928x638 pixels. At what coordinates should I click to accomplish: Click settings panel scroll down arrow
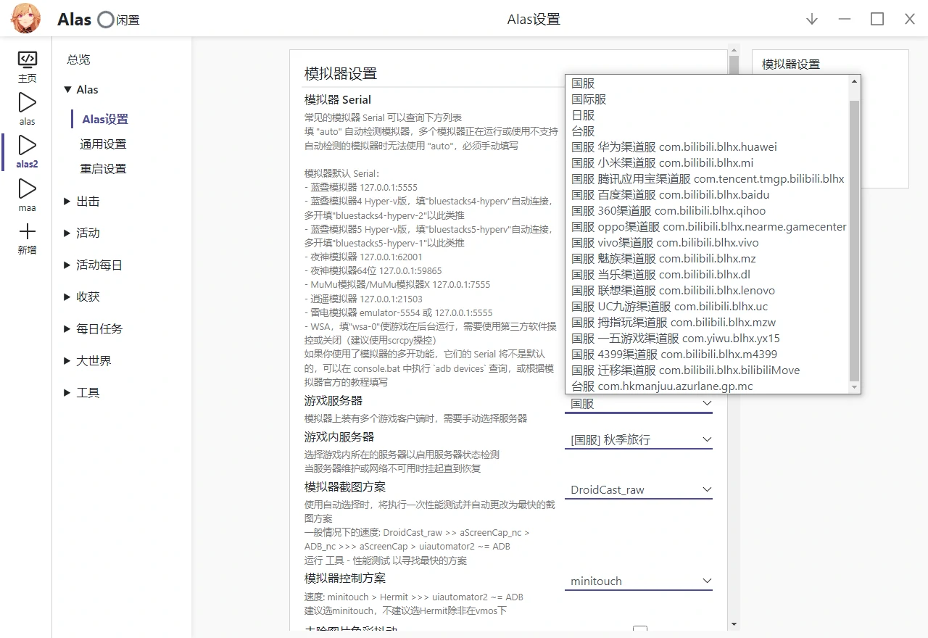click(x=734, y=624)
